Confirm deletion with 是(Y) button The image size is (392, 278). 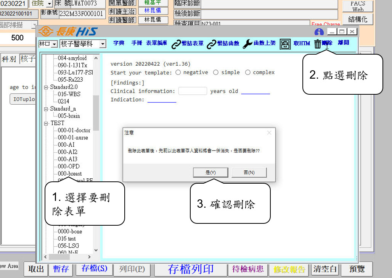tap(210, 173)
